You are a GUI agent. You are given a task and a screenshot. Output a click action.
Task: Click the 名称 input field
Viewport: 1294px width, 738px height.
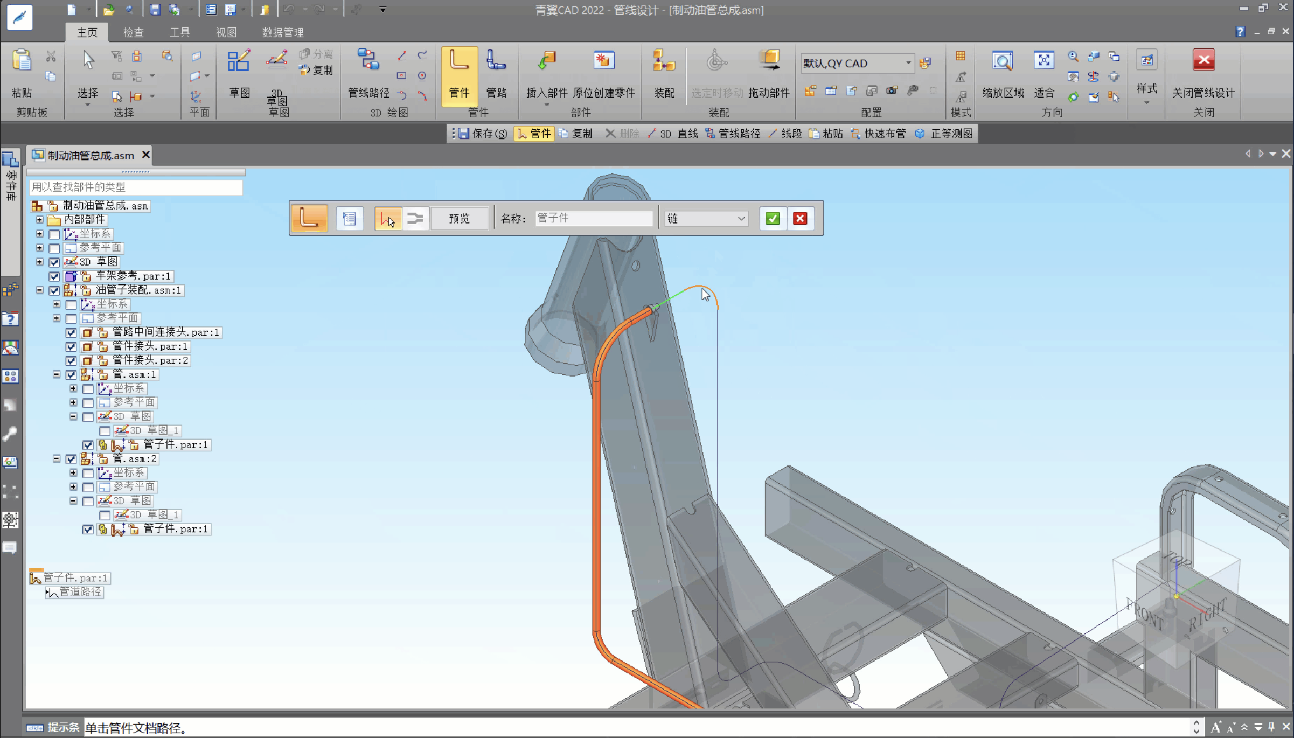coord(594,218)
